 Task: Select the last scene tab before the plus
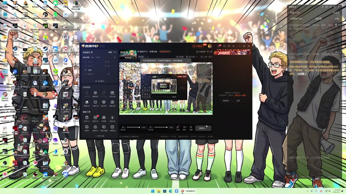(x=98, y=57)
